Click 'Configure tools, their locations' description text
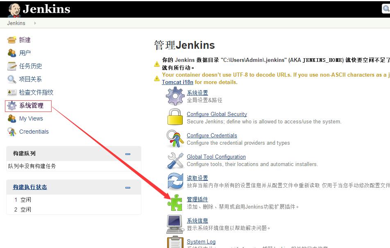 click(x=252, y=164)
